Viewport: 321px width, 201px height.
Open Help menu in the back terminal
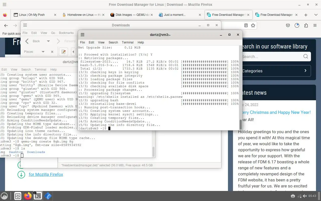53,70
